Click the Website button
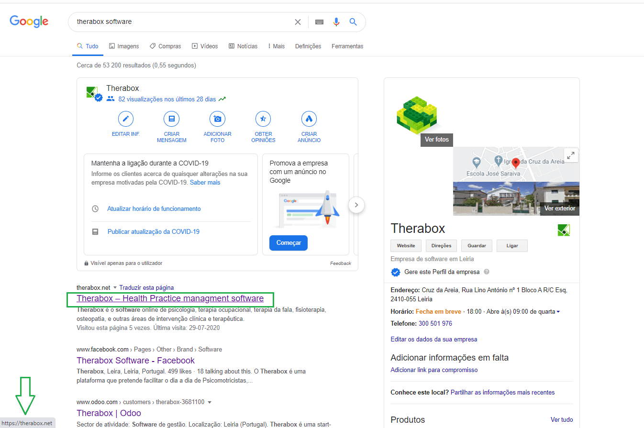644x428 pixels. 406,246
